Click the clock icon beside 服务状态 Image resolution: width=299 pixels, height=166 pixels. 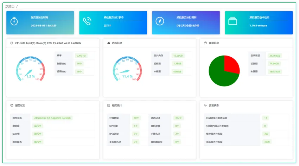[12, 106]
